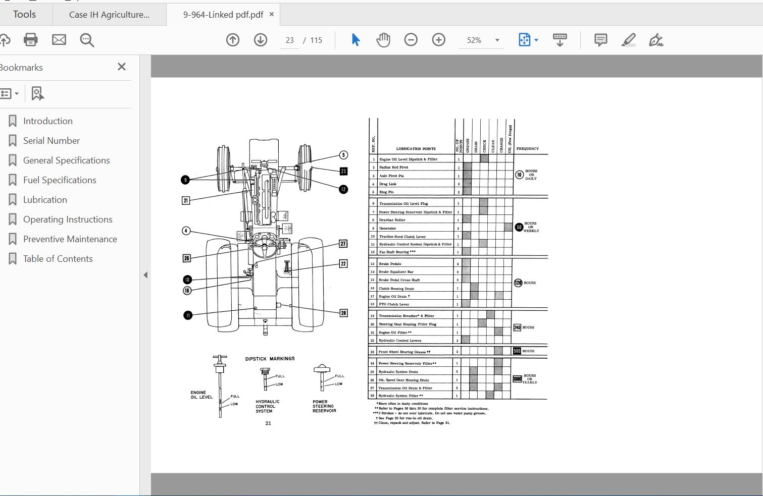
Task: Open the sign document pen tool
Action: pyautogui.click(x=656, y=40)
